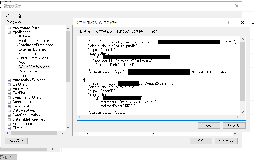Click キャンセル in the 設定の編集 dialog
The width and height of the screenshot is (254, 163).
[x=226, y=141]
